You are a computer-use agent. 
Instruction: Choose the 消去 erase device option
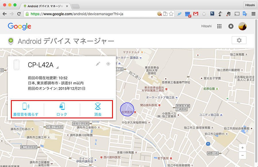[x=98, y=109]
